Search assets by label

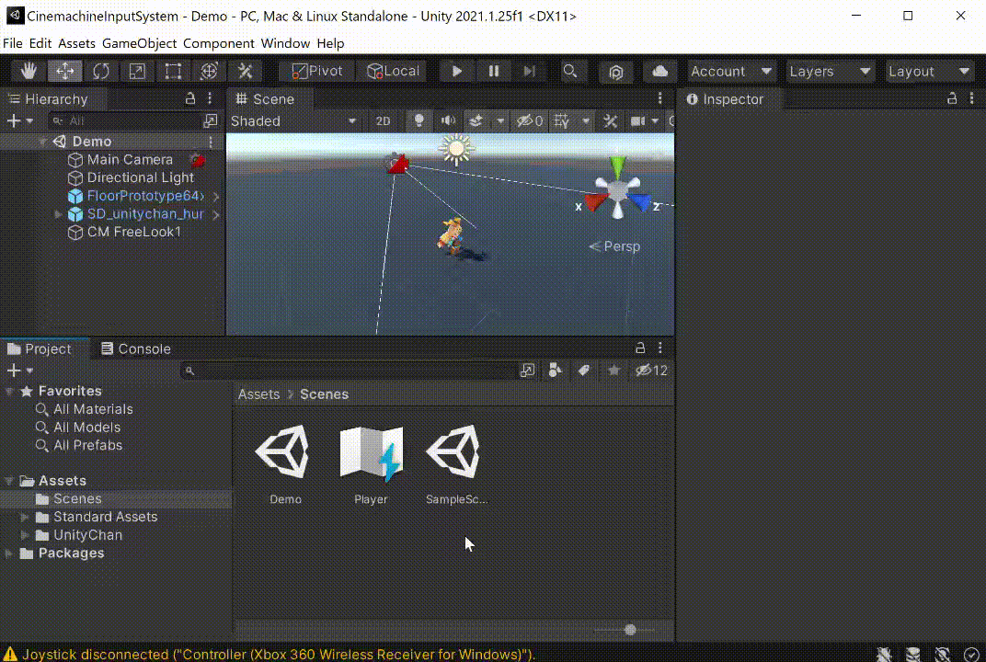pos(584,371)
